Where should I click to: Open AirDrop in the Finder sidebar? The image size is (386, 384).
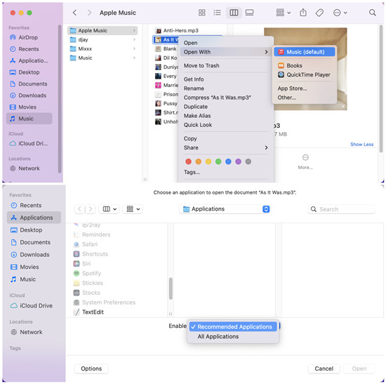tap(28, 37)
